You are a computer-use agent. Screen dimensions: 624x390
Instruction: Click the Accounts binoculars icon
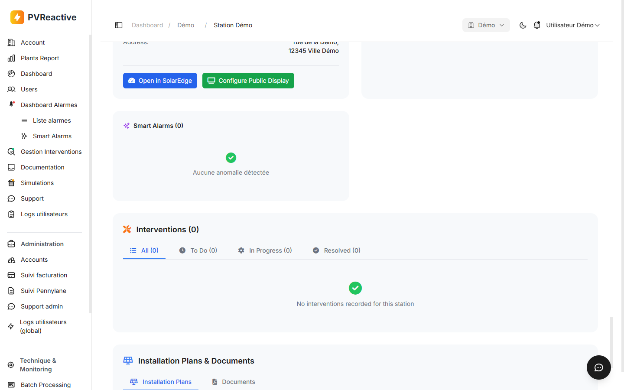tap(11, 260)
